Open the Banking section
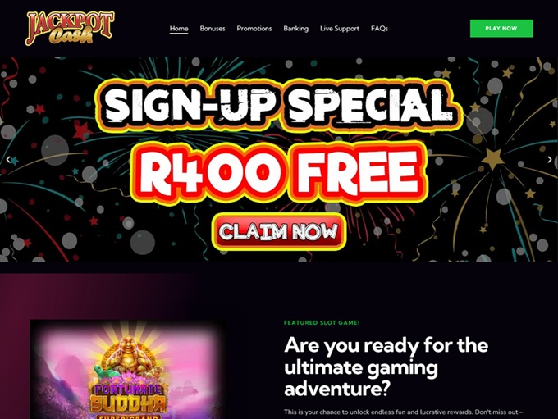 pos(295,29)
